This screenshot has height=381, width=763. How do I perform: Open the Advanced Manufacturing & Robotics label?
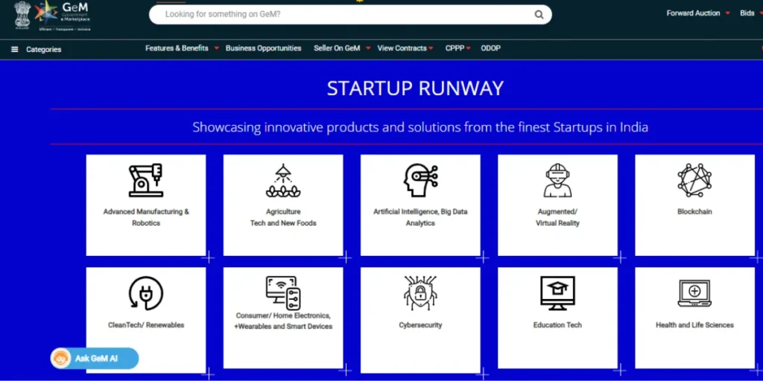[146, 217]
